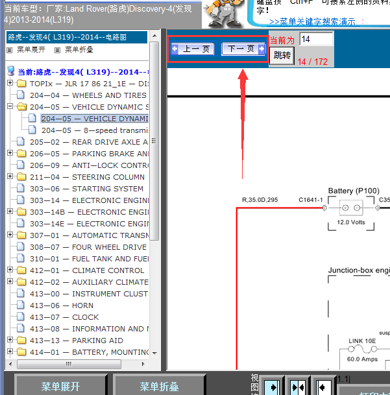This screenshot has height=395, width=390.
Task: Click document icon for 303-14E ELECTRONIC ENGINE
Action: (21, 224)
